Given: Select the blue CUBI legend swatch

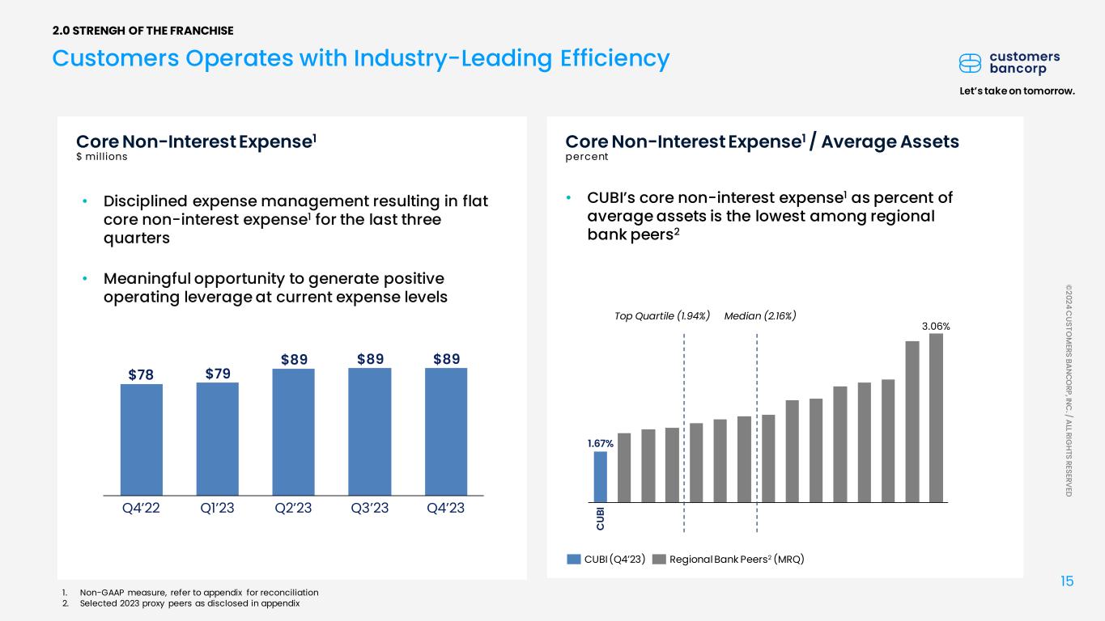Looking at the screenshot, I should tap(574, 559).
